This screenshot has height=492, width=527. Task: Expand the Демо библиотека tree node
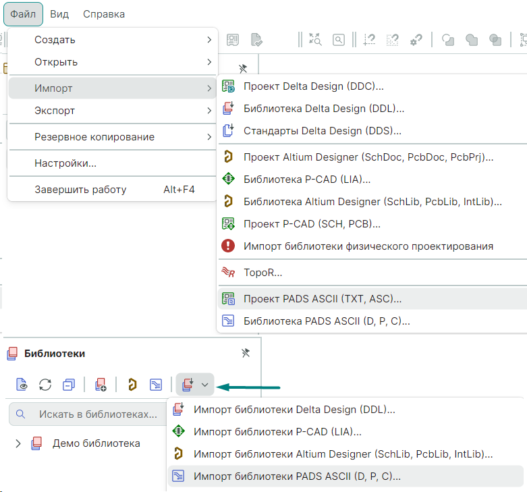[18, 443]
